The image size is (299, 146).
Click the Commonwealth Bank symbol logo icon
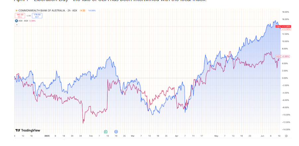(16, 11)
